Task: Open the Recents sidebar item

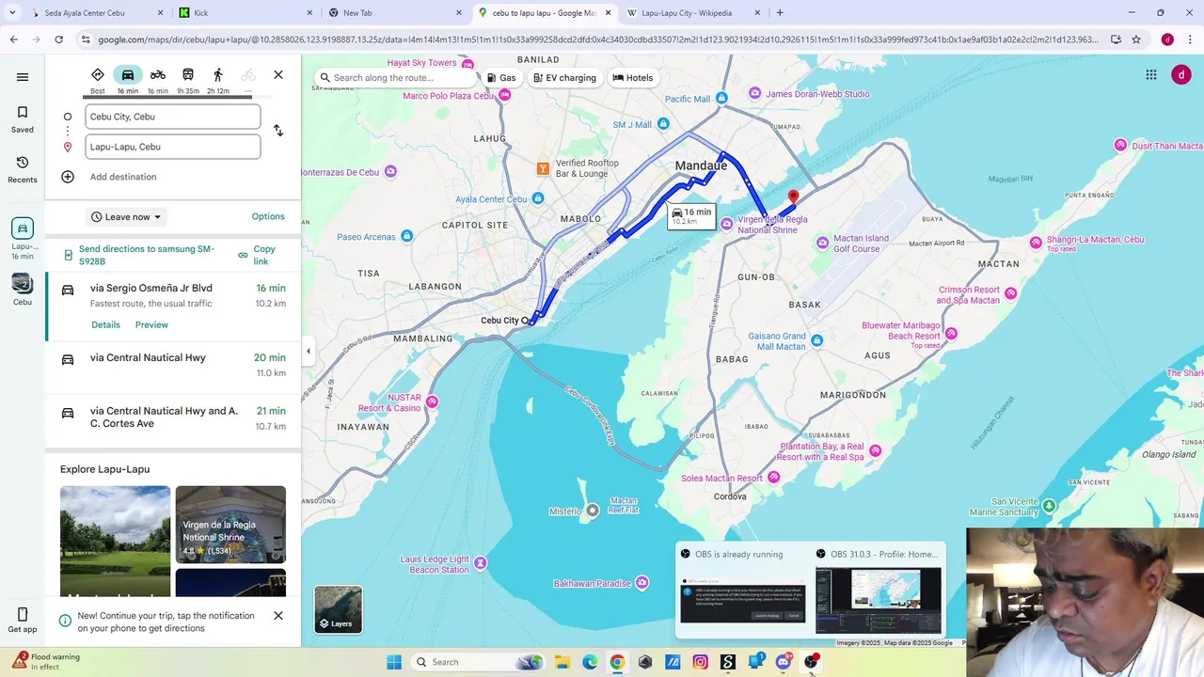Action: 23,169
